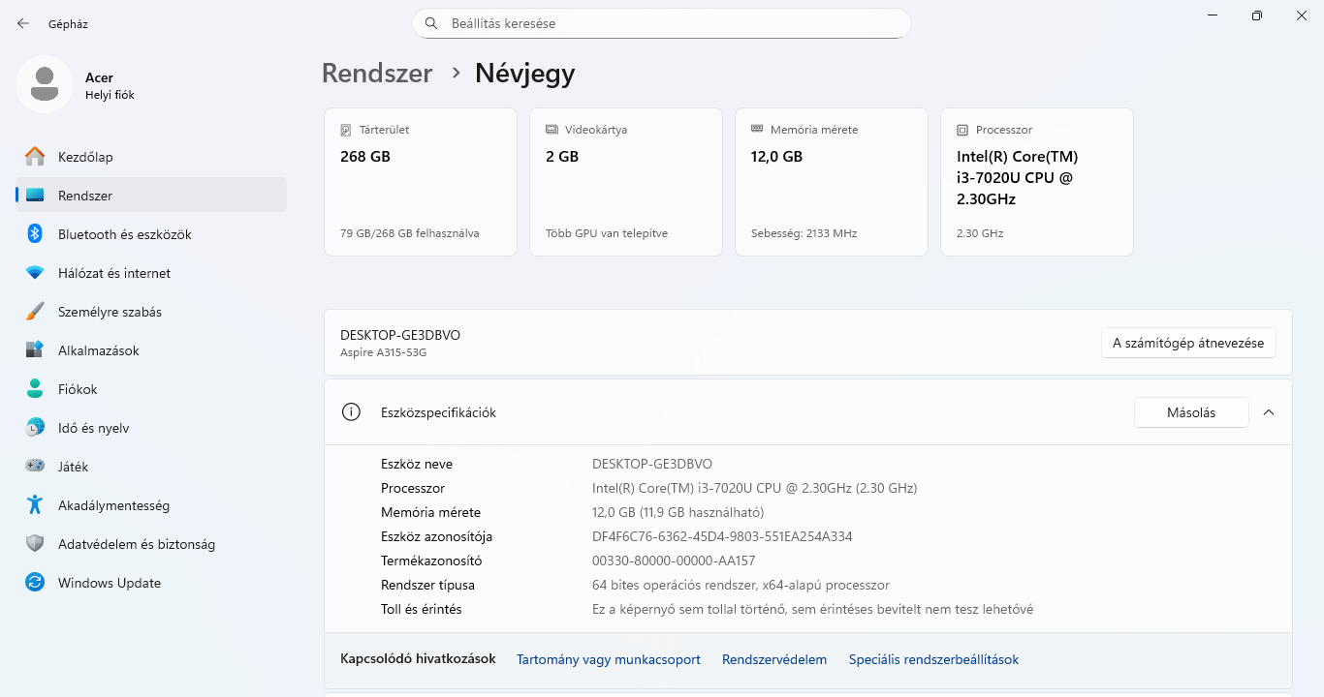The image size is (1324, 697).
Task: Click A számítógép átnevezése button
Action: click(x=1188, y=343)
